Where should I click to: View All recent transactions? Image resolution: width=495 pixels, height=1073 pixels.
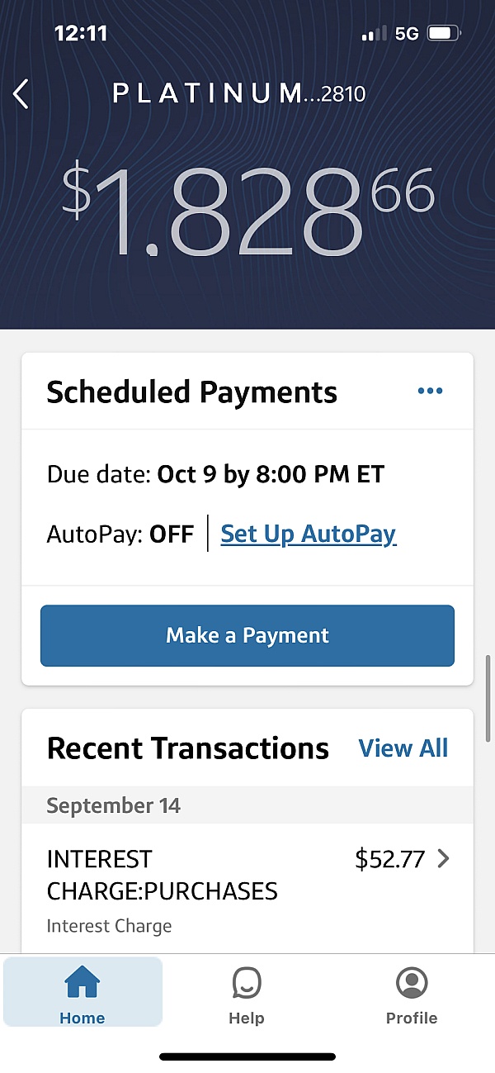(403, 748)
